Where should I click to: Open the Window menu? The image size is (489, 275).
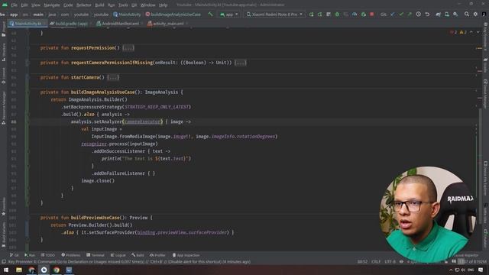click(x=147, y=5)
